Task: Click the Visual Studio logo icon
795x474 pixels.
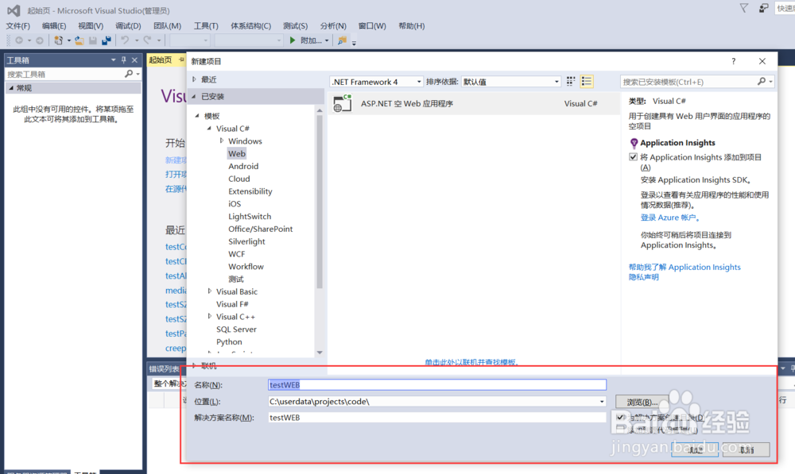Action: pyautogui.click(x=14, y=10)
